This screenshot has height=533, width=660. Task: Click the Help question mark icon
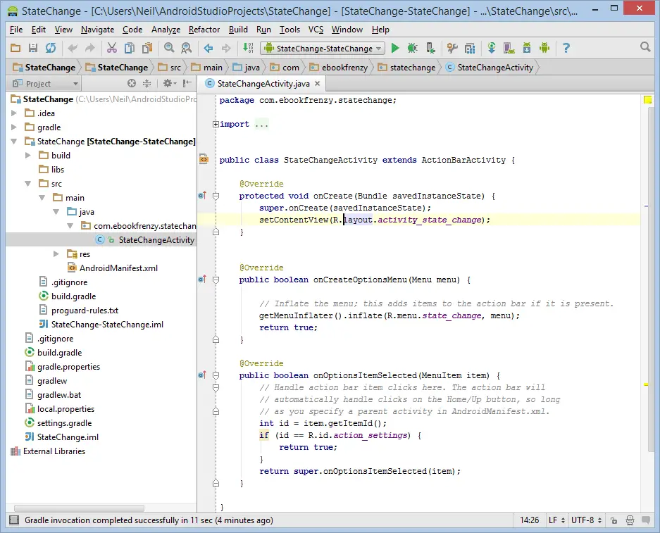(x=566, y=48)
